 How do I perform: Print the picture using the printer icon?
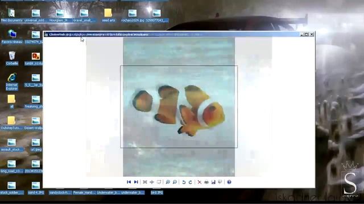pyautogui.click(x=206, y=182)
